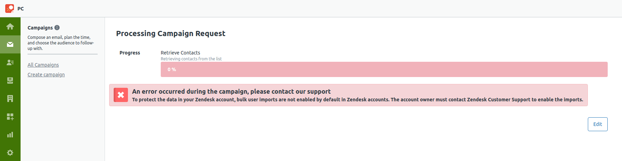This screenshot has width=622, height=161.
Task: Open the add apps grid icon
Action: click(x=10, y=117)
